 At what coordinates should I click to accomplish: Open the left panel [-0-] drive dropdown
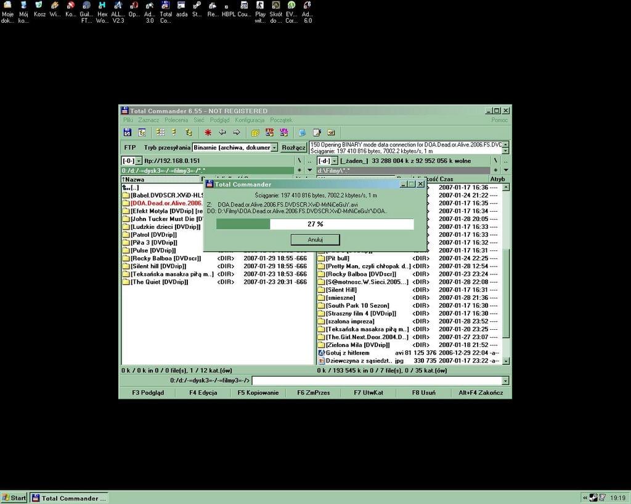(139, 161)
